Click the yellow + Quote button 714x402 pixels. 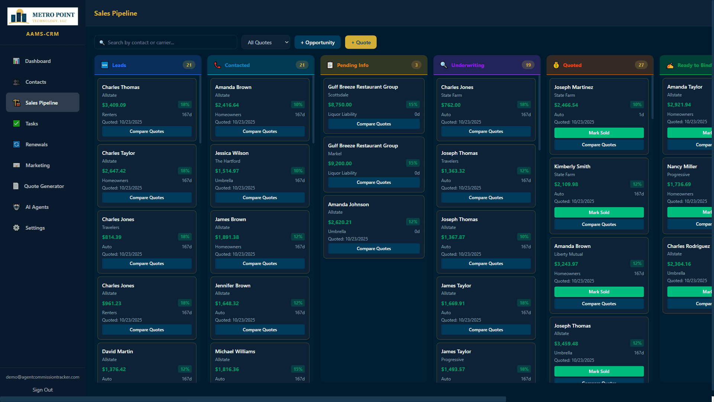coord(360,42)
